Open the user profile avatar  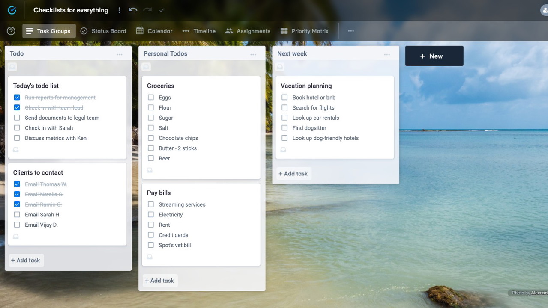coord(544,10)
